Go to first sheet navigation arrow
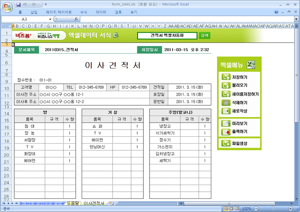This screenshot has height=212, width=300. point(4,203)
